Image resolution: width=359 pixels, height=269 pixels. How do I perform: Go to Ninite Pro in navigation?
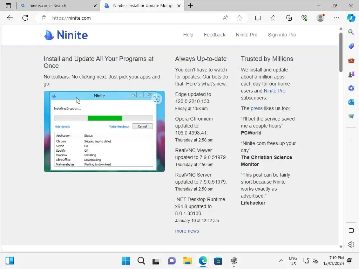point(246,35)
